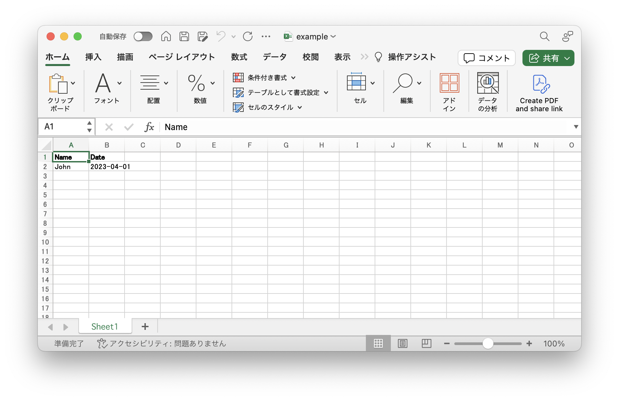
Task: Open the Review (校閲) ribbon tab
Action: pos(311,57)
